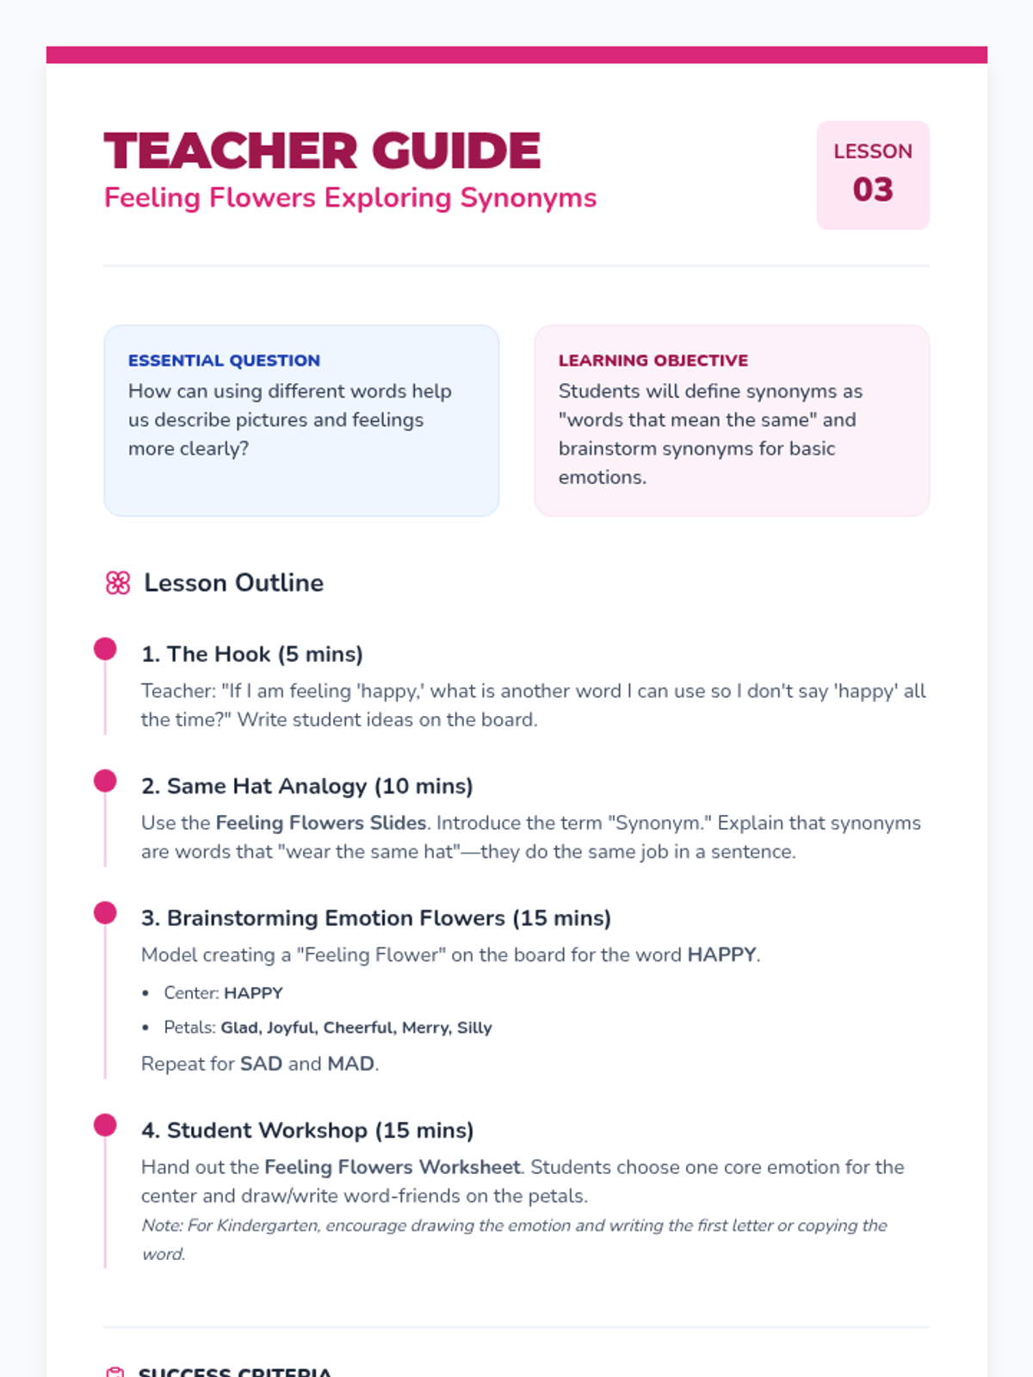
Task: Select the Same Hat Analogy timeline dot
Action: pyautogui.click(x=105, y=781)
